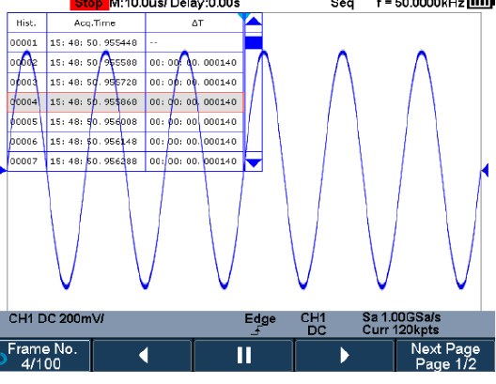Select history row 00003
This screenshot has width=496, height=384.
point(125,83)
